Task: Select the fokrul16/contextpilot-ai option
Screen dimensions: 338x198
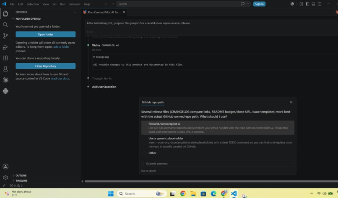Action: (x=218, y=128)
